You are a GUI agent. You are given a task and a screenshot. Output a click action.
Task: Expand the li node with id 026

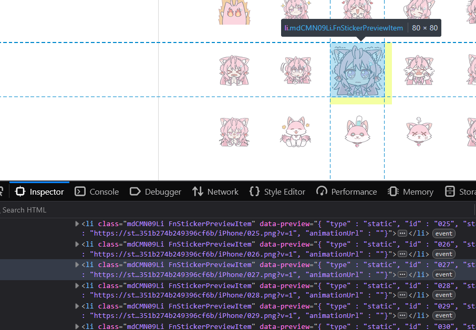[77, 244]
